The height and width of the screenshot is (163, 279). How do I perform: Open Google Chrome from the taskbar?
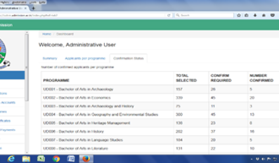56,159
